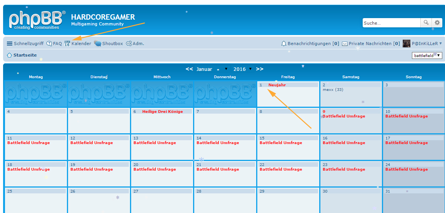Viewport: 445px width, 213px height.
Task: Click the search magnifier button
Action: point(426,23)
